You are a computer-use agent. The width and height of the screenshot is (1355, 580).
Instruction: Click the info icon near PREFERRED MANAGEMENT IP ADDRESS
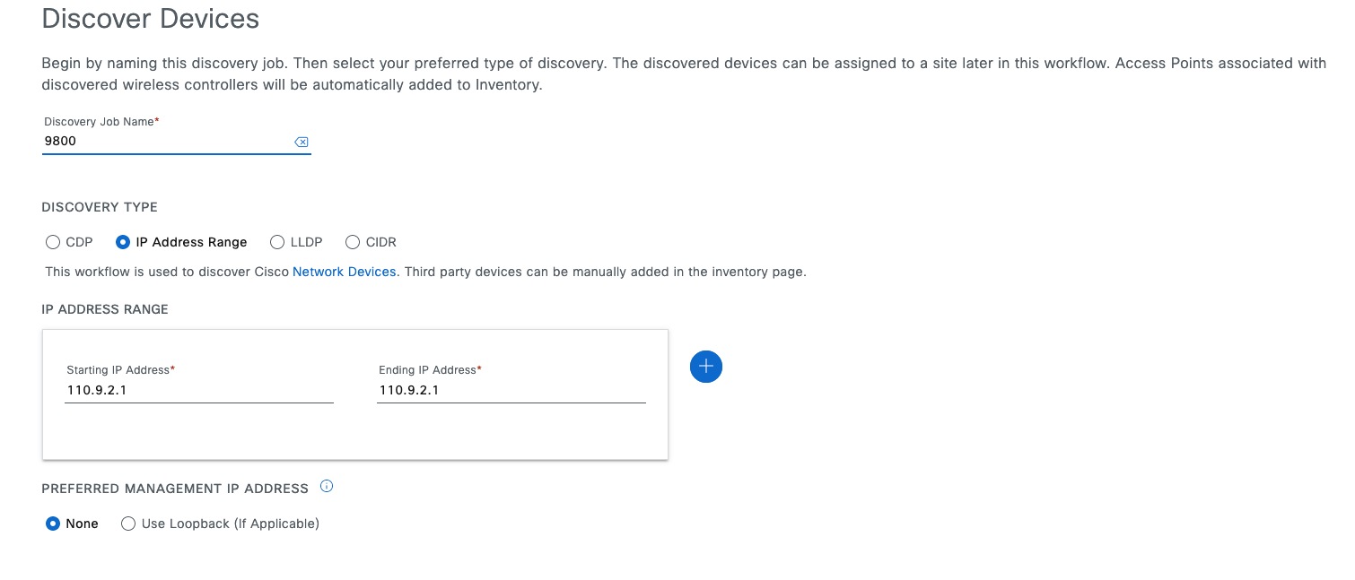tap(327, 485)
